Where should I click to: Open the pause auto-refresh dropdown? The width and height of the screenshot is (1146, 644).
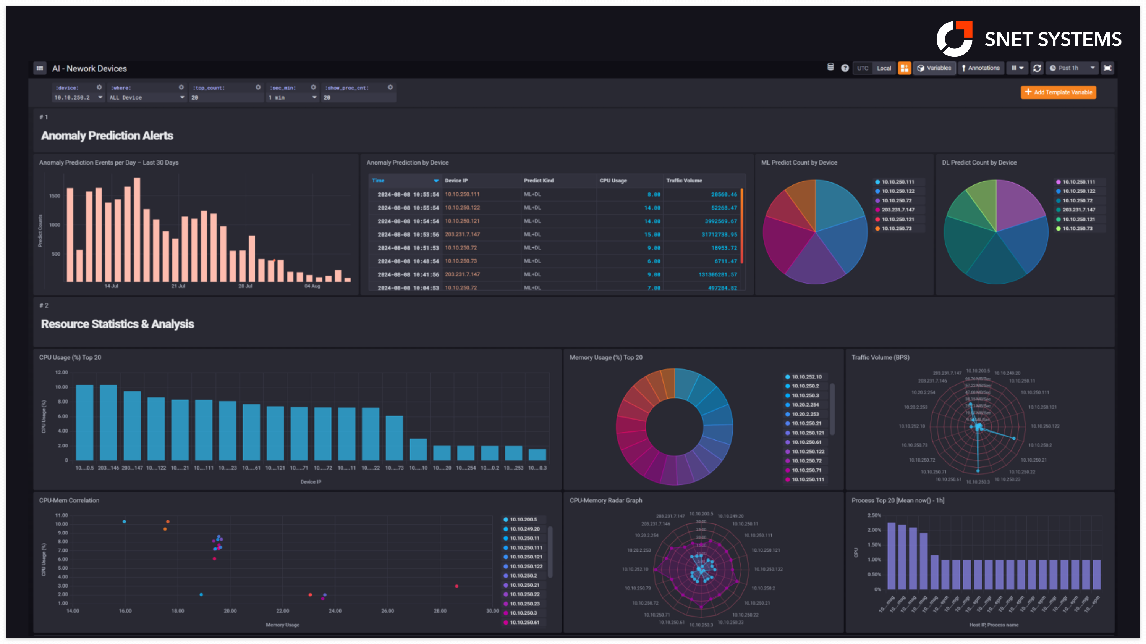coord(1017,68)
